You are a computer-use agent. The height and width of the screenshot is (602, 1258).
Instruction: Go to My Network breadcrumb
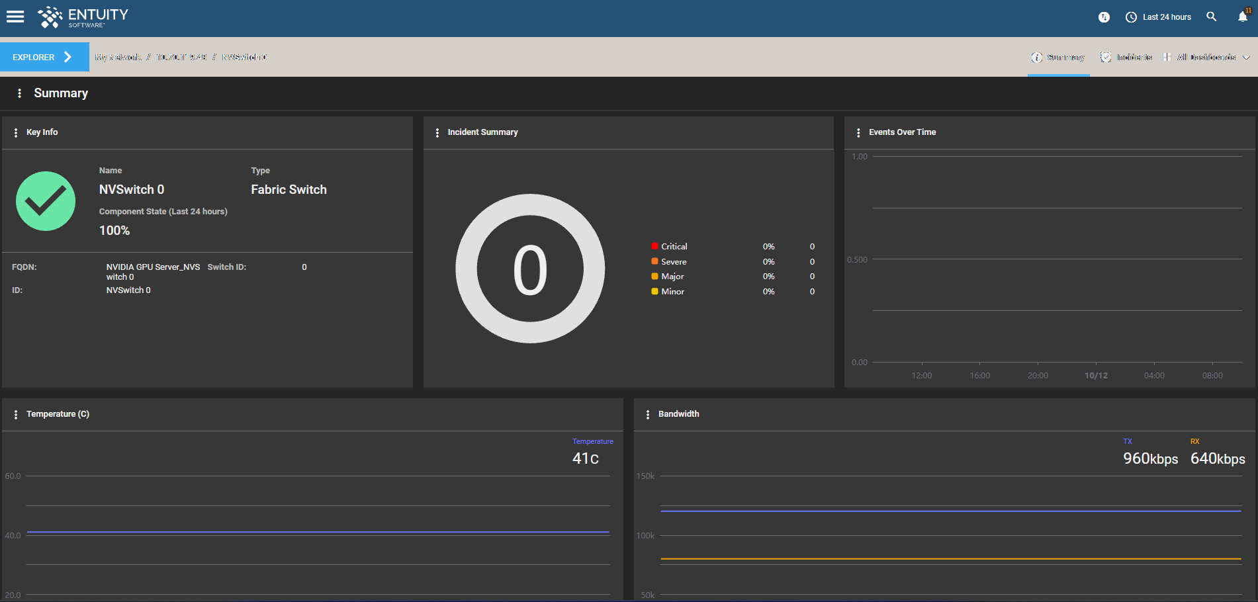tap(118, 57)
